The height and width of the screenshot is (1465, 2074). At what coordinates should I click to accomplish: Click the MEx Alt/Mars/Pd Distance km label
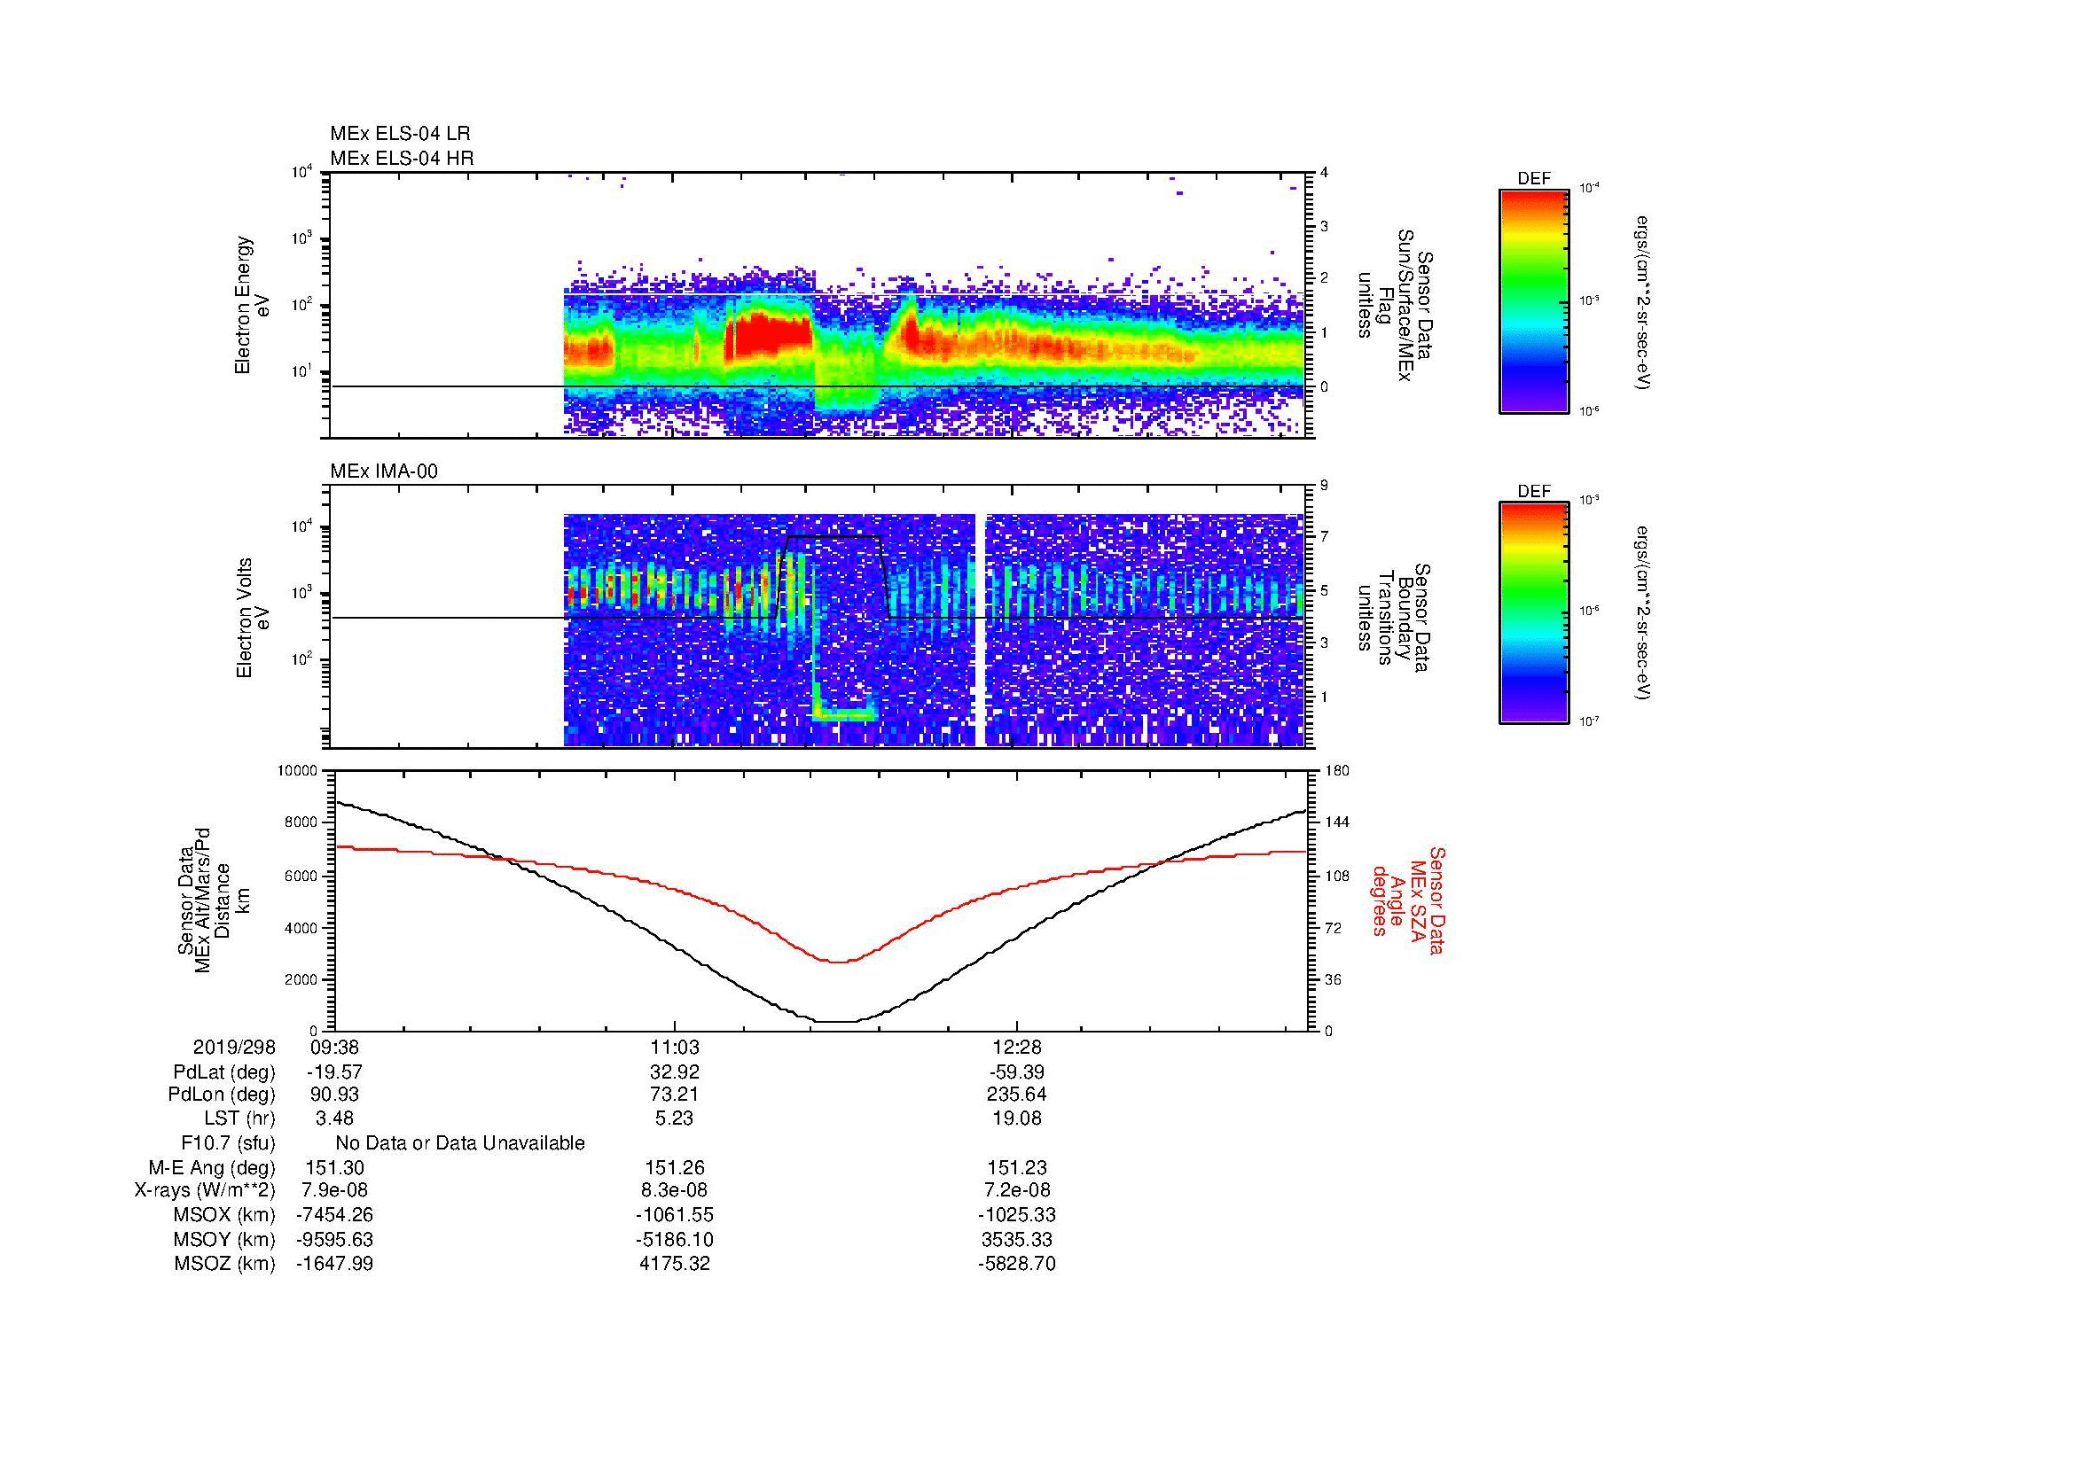tap(213, 899)
